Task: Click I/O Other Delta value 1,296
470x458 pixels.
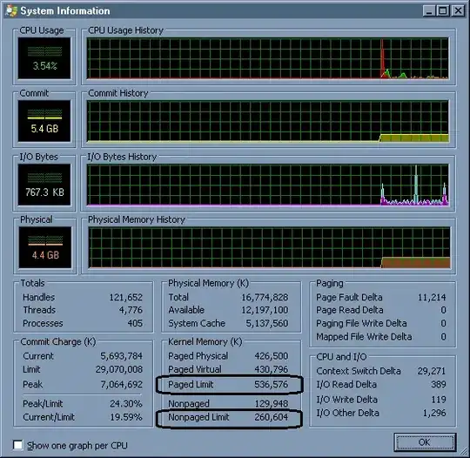Action: (x=434, y=413)
